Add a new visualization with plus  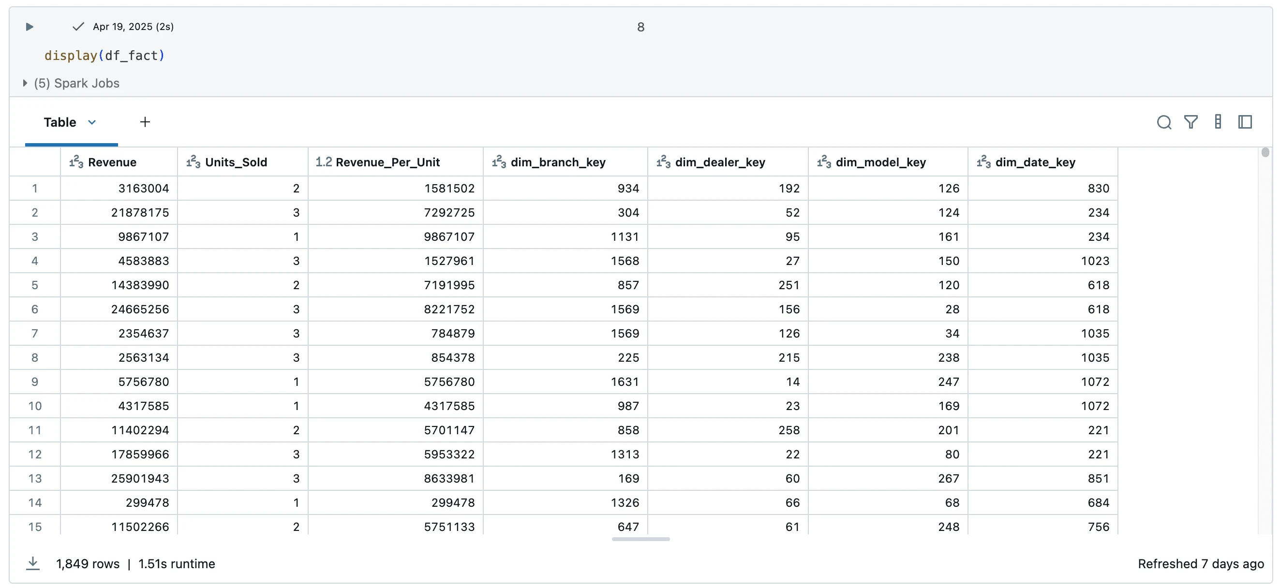coord(145,122)
